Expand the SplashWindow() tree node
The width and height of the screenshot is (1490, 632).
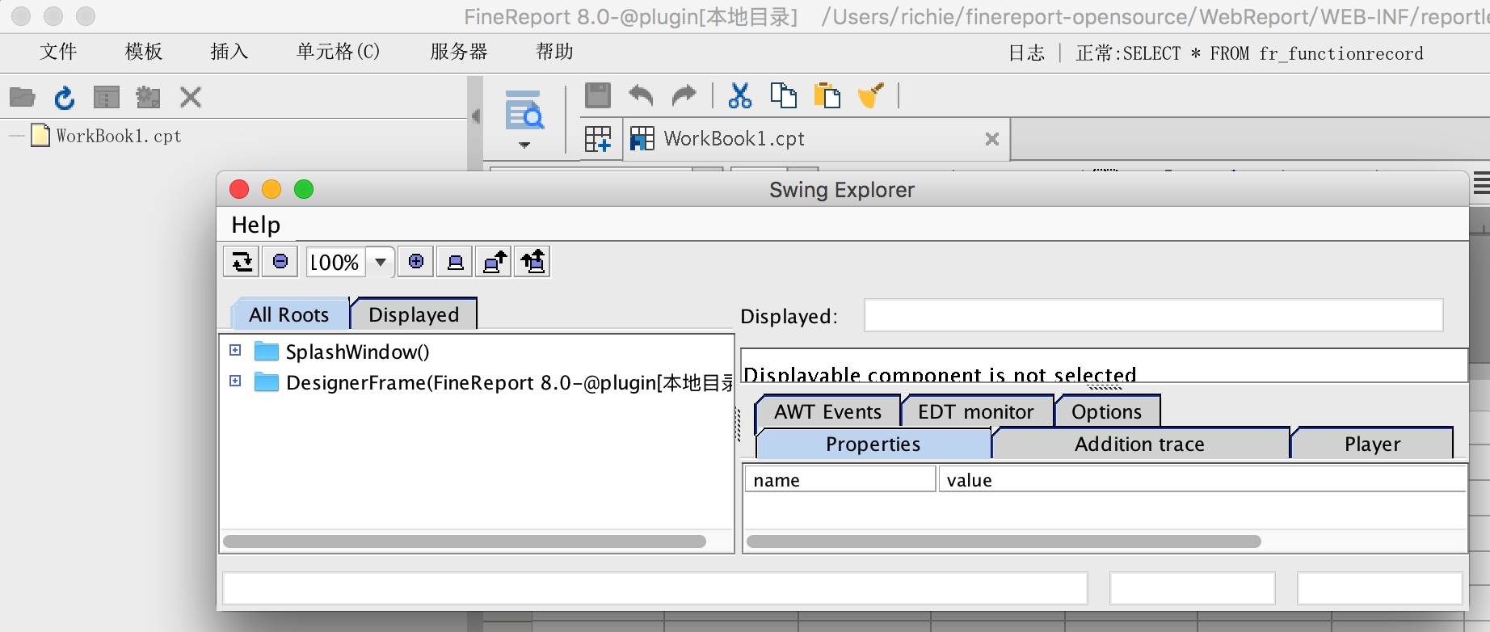235,351
